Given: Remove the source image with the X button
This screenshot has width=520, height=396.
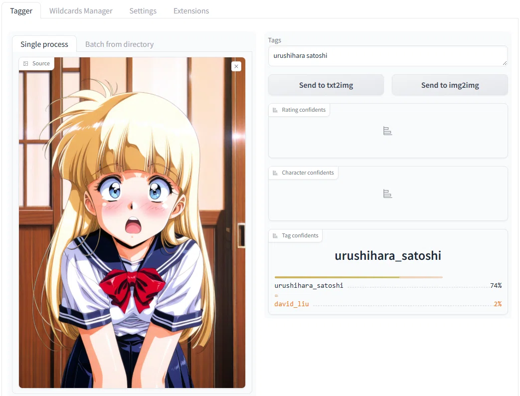Looking at the screenshot, I should (236, 66).
